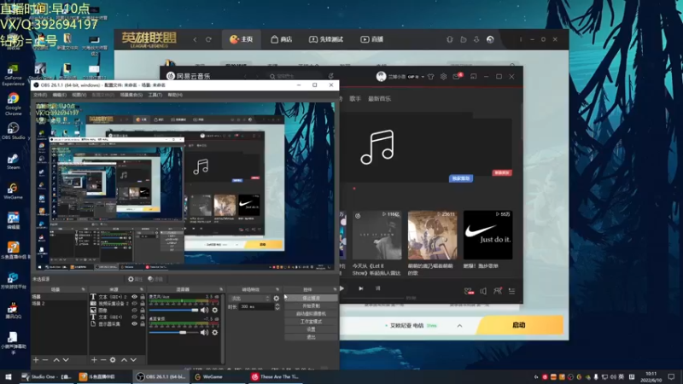Open 商店 tab in League client
683x384 pixels.
(x=282, y=39)
